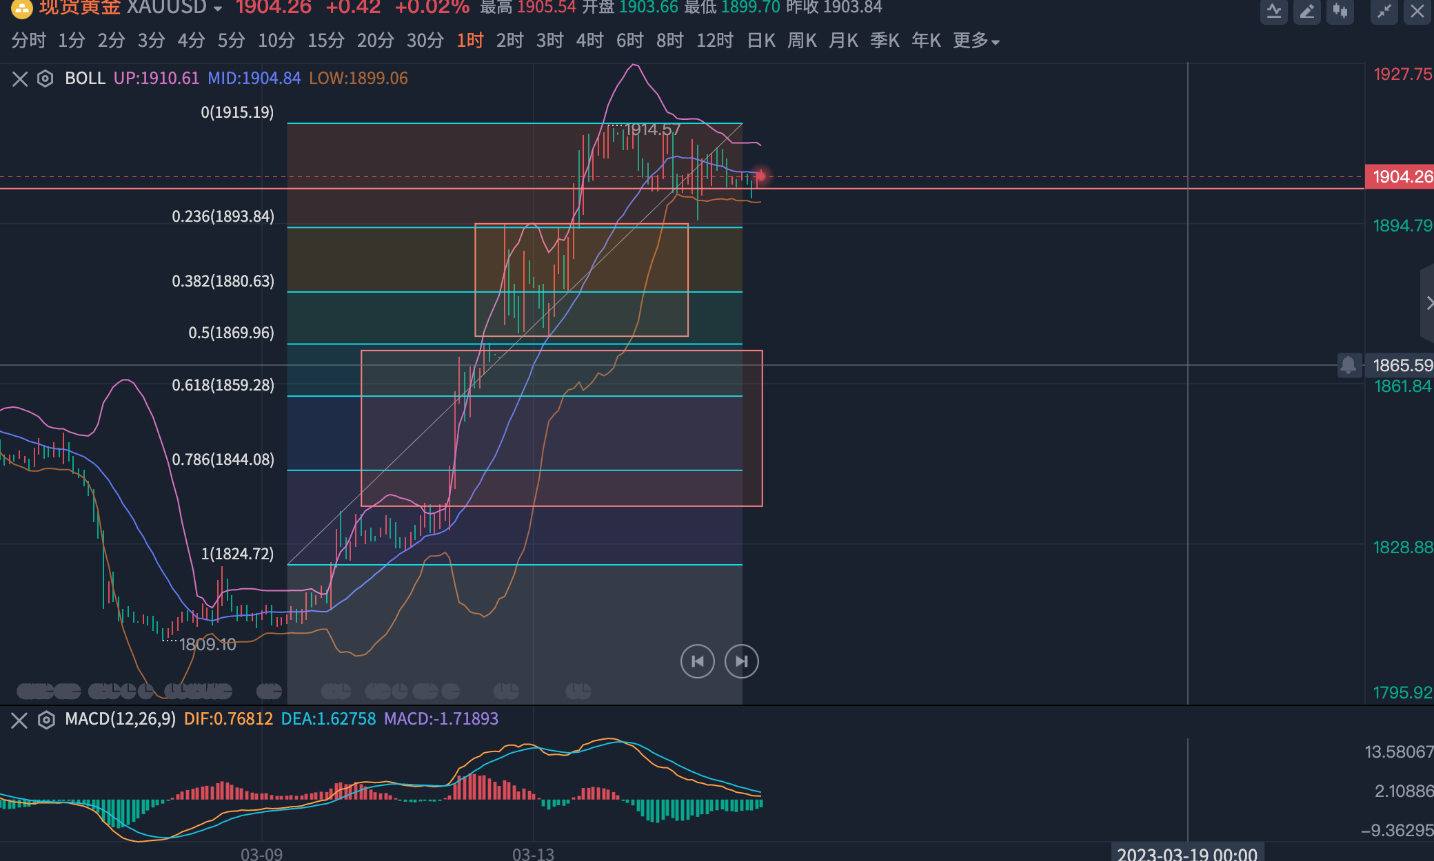1434x861 pixels.
Task: Choose the 4时 timeframe
Action: (589, 41)
